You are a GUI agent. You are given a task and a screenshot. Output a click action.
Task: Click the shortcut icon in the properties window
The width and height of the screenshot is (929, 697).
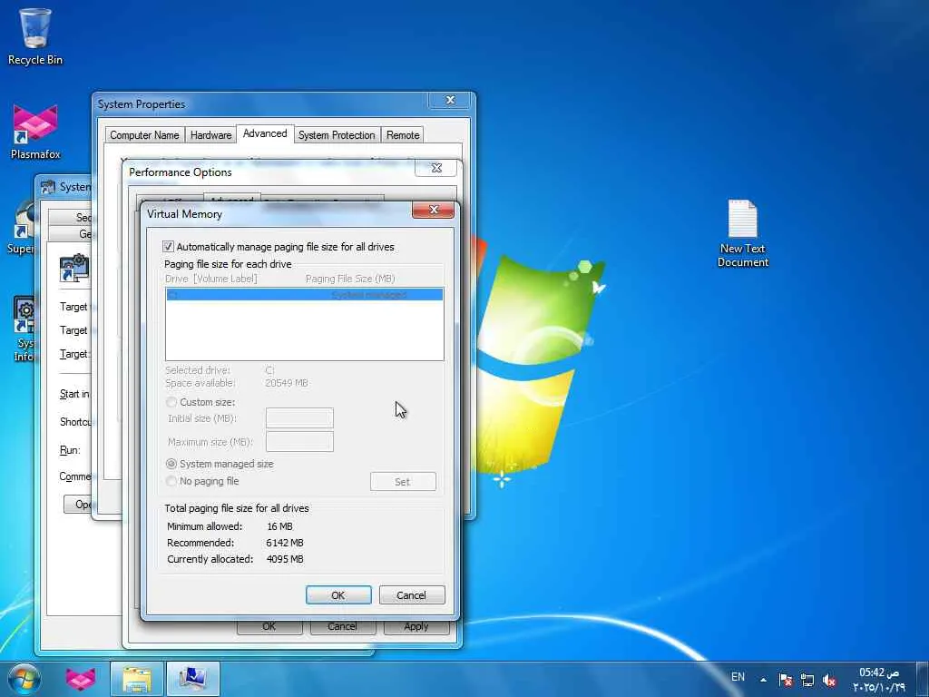(74, 268)
